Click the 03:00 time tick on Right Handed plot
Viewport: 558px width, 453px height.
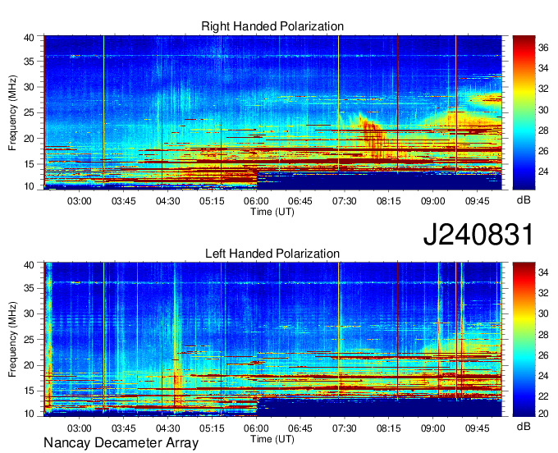(80, 201)
